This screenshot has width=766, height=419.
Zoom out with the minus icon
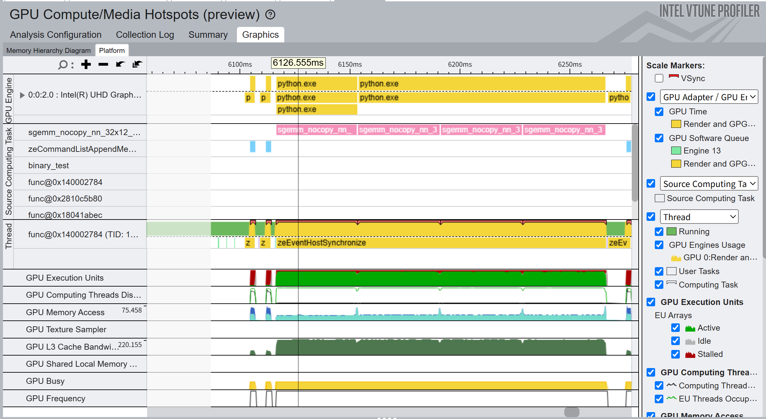click(x=103, y=64)
